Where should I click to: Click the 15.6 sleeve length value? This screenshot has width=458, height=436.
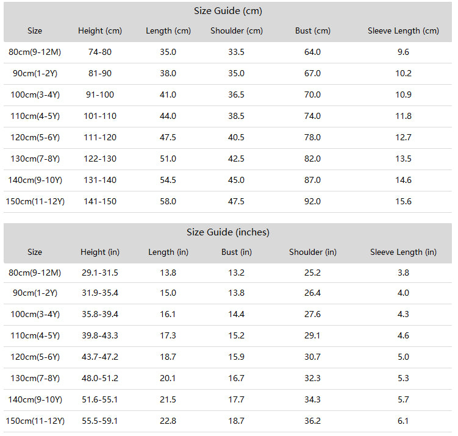pos(403,202)
